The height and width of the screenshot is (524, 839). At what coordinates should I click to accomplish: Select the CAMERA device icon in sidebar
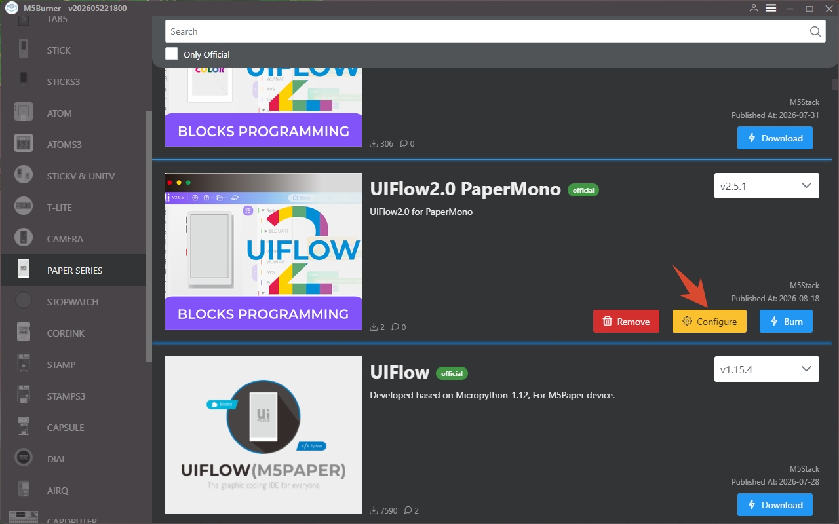24,238
